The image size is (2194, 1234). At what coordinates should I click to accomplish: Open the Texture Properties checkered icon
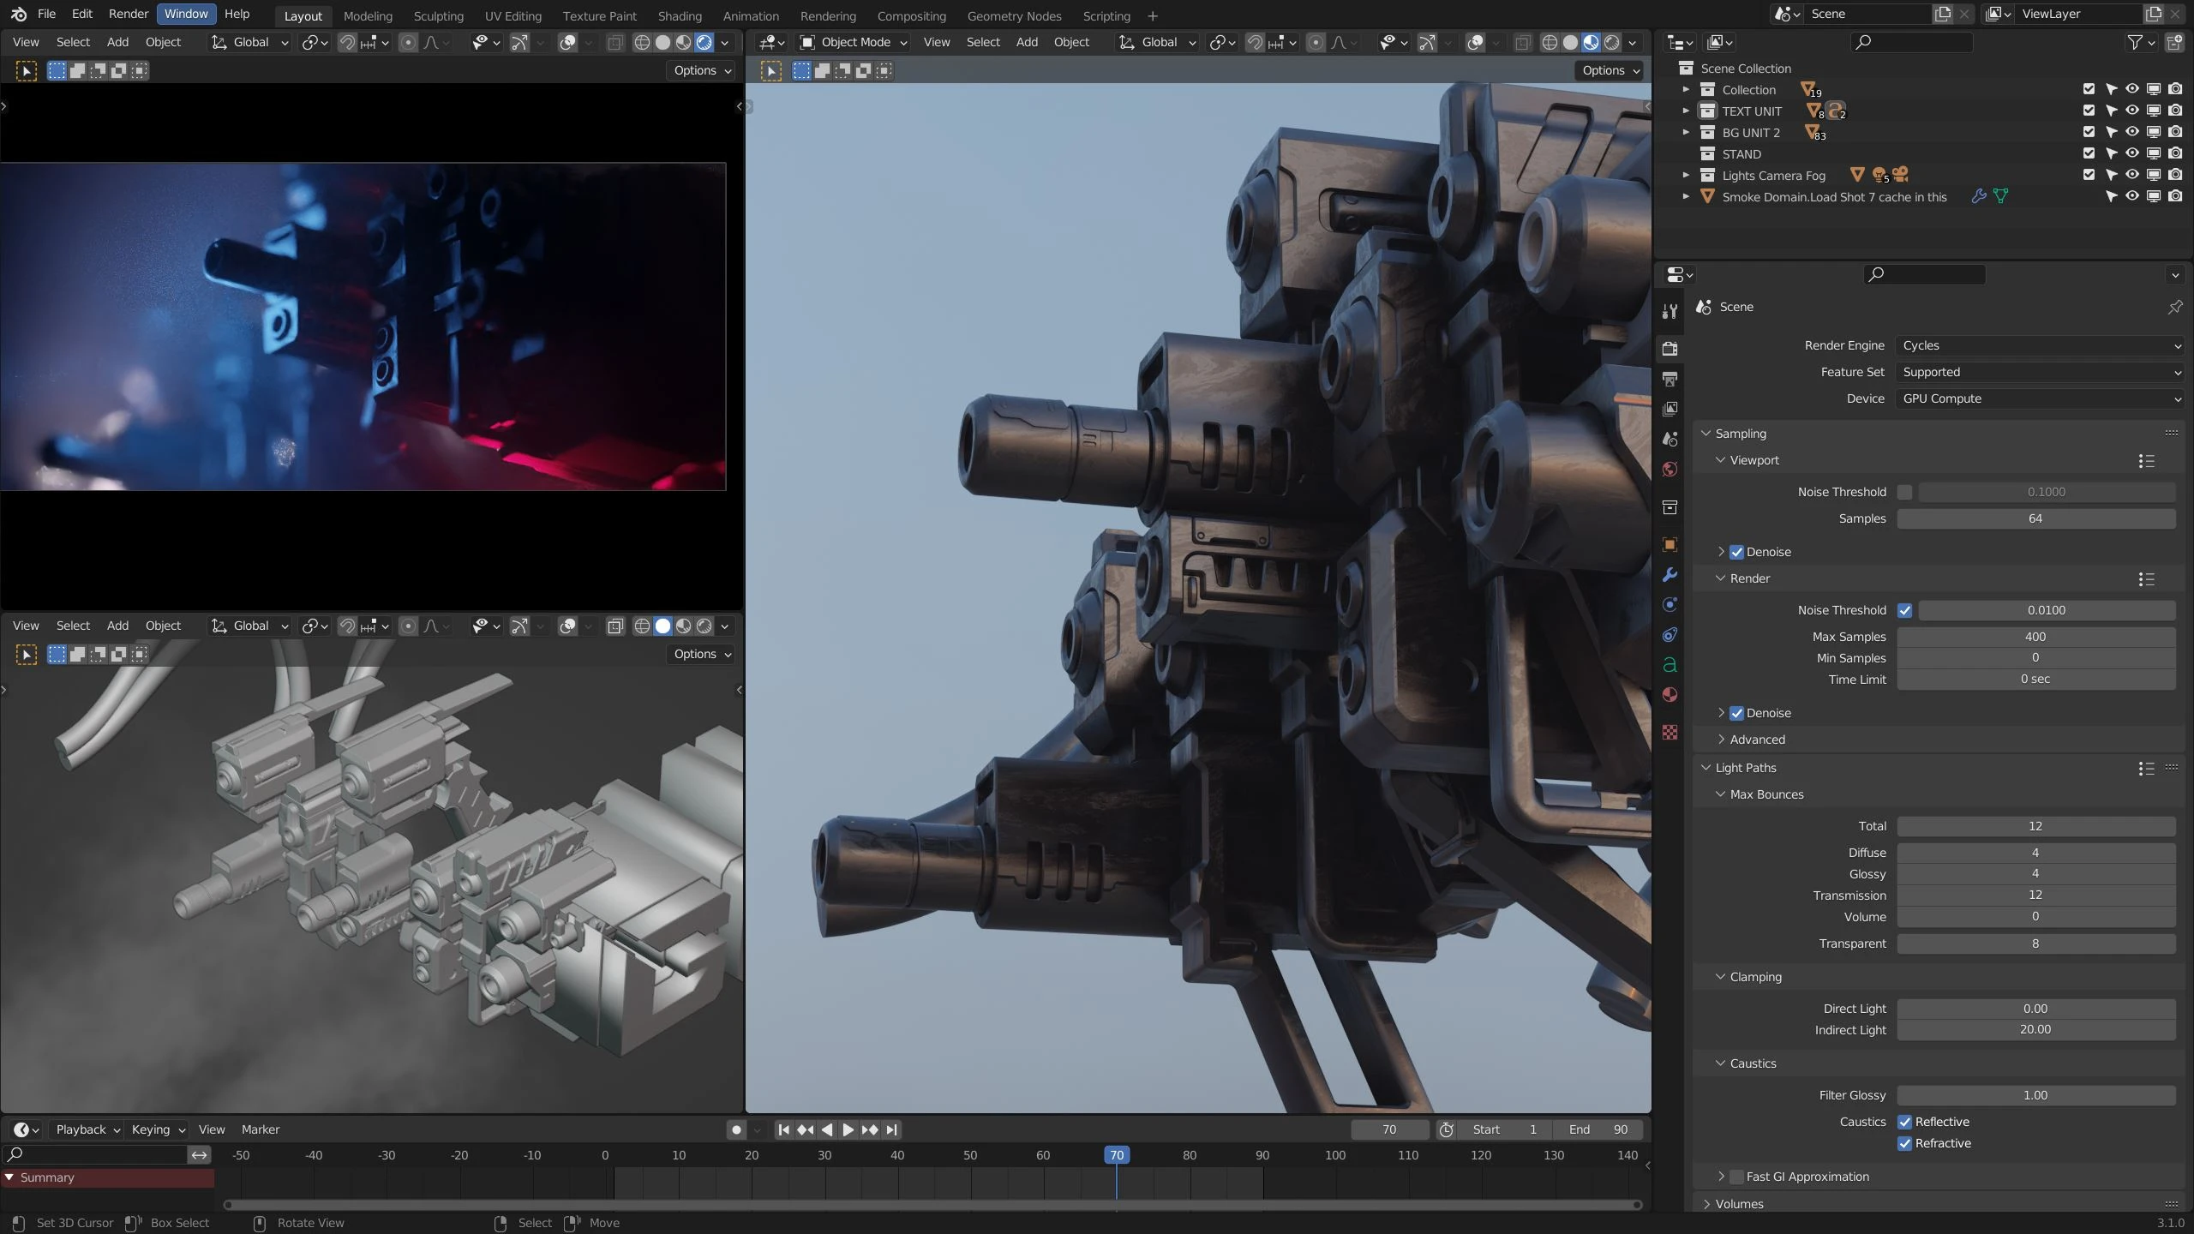(1669, 733)
